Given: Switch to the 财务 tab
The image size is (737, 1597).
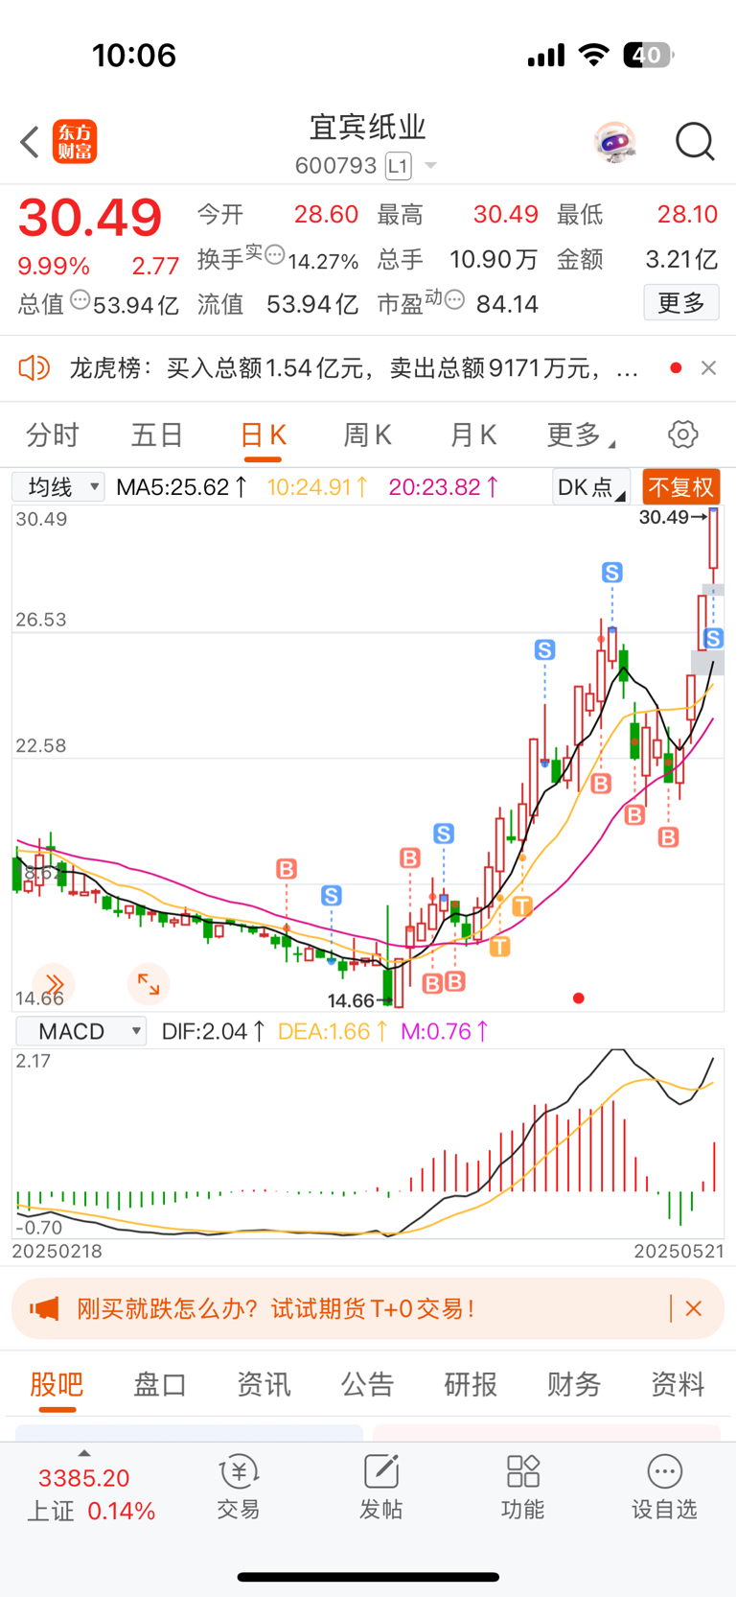Looking at the screenshot, I should [574, 1384].
